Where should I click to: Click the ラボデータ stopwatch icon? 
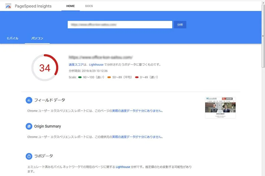(x=29, y=156)
